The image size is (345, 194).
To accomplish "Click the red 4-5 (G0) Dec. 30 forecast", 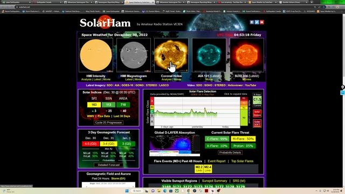I will click(91, 144).
